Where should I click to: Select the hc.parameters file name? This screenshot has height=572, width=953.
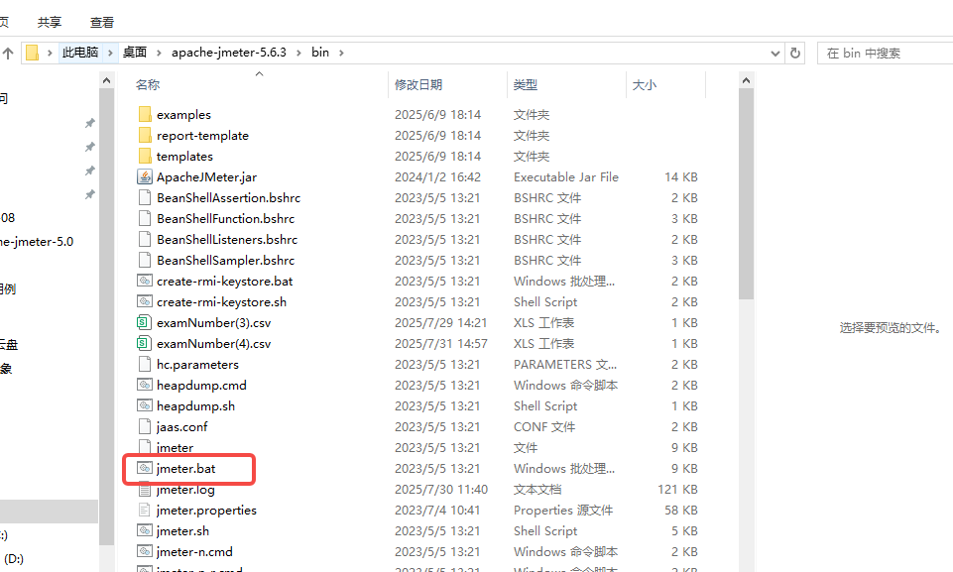click(x=197, y=364)
